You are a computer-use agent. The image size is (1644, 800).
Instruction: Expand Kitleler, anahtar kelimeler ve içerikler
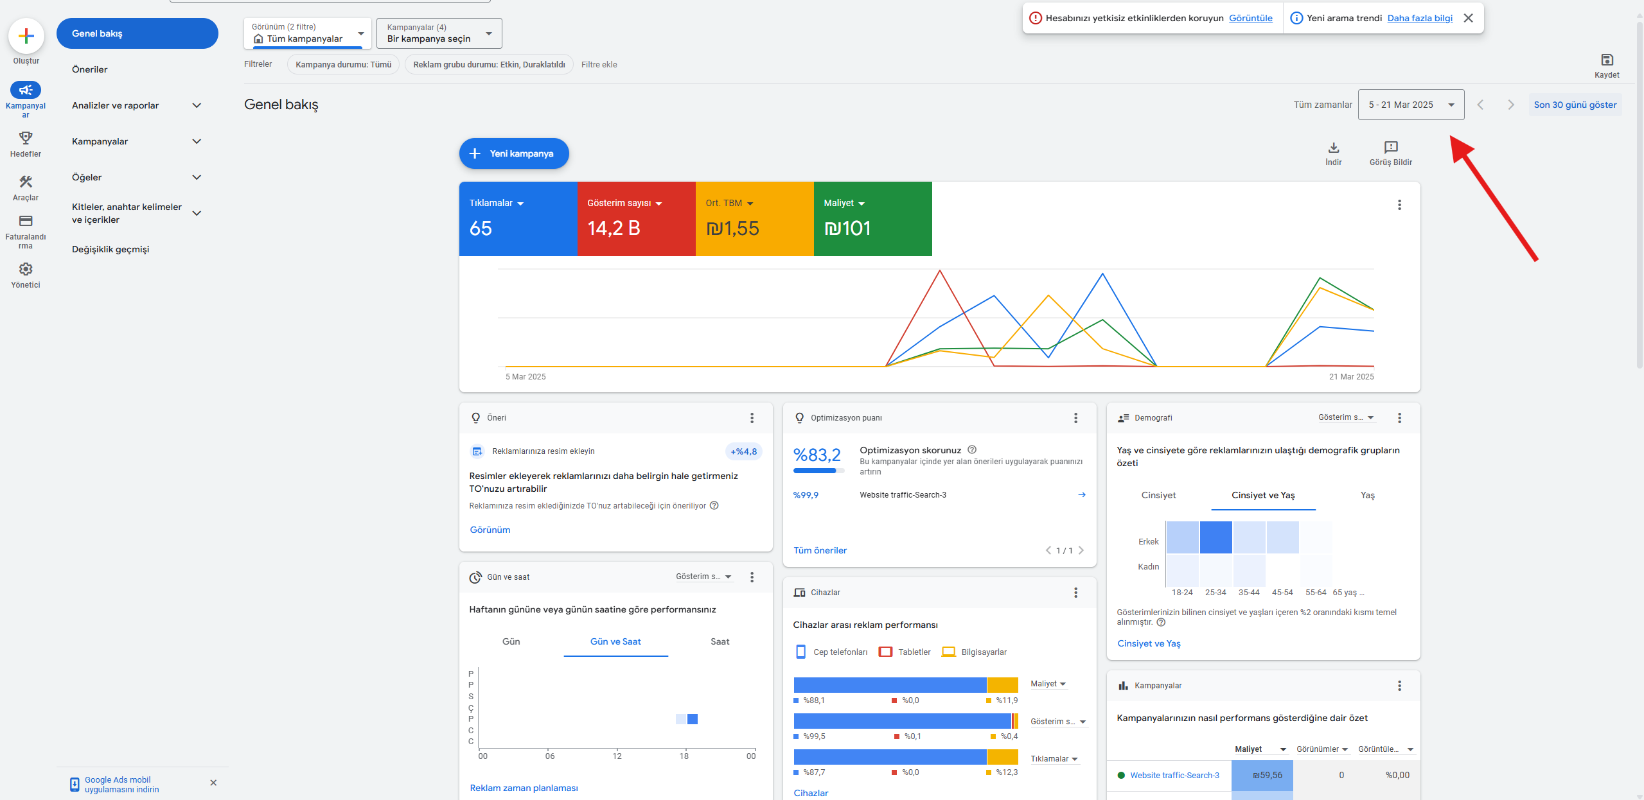click(197, 213)
